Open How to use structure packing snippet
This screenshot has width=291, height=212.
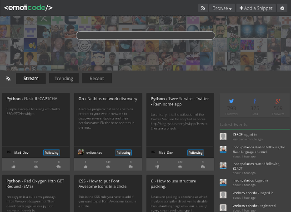pos(173,184)
